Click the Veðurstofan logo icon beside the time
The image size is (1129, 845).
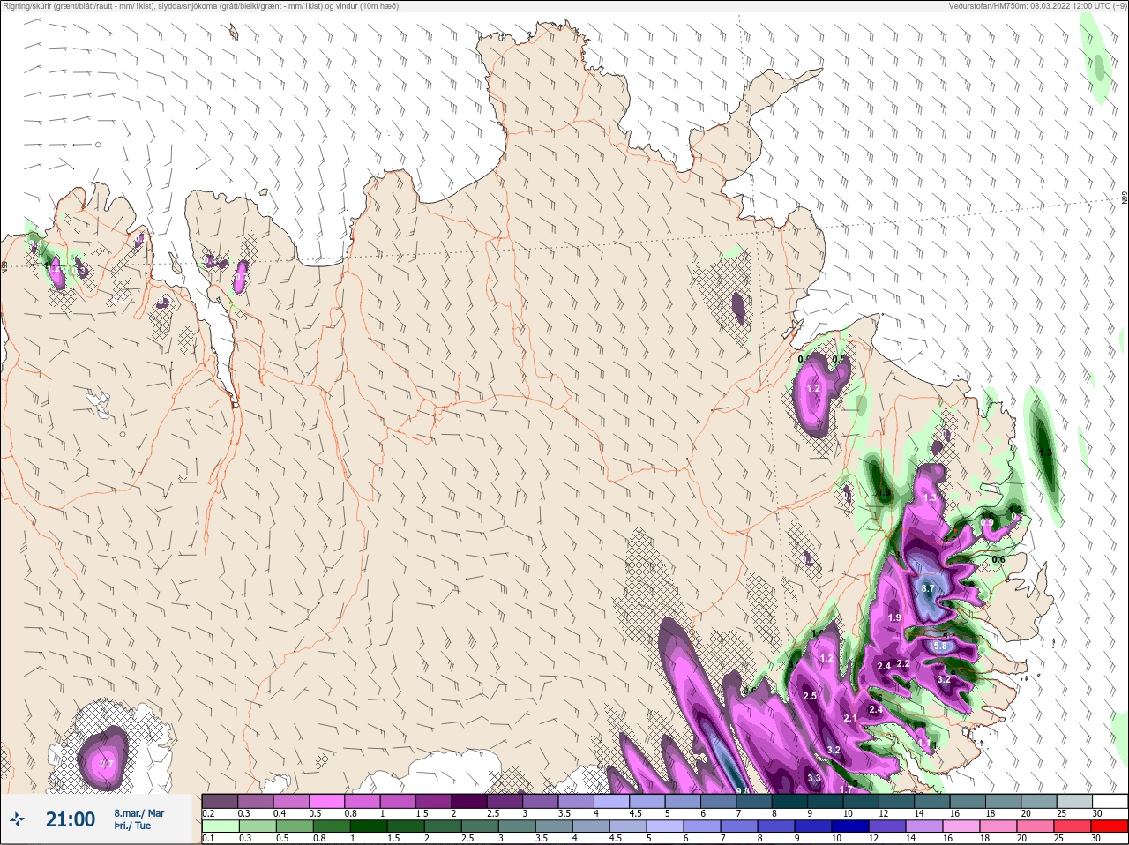click(x=17, y=819)
